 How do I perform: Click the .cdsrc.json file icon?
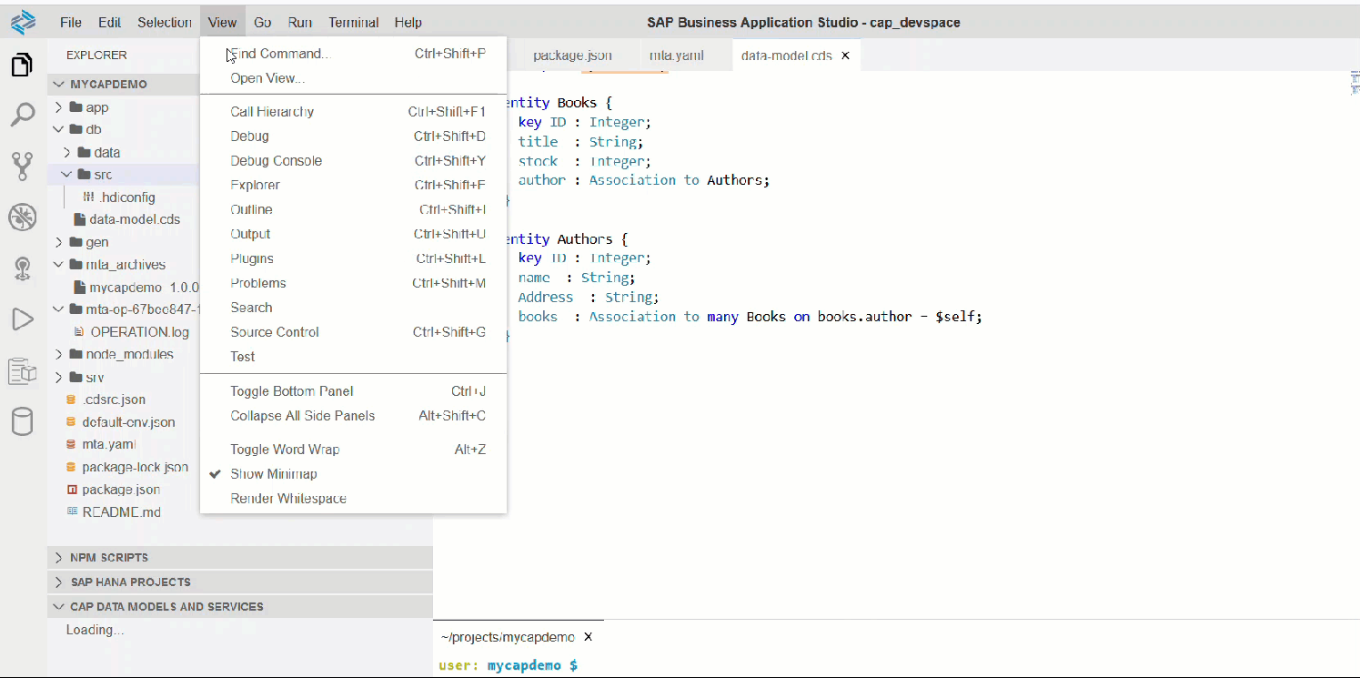[x=71, y=400]
